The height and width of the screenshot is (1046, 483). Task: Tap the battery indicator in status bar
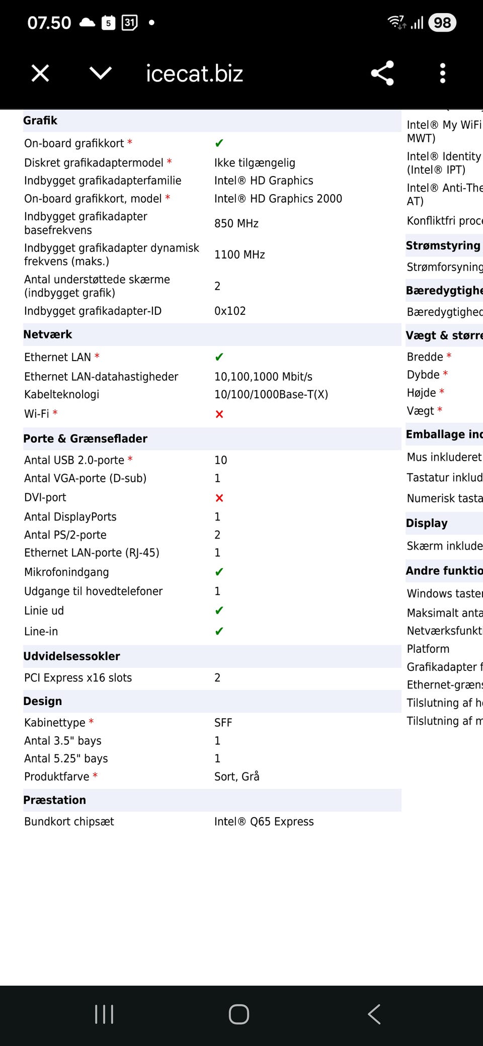click(442, 22)
